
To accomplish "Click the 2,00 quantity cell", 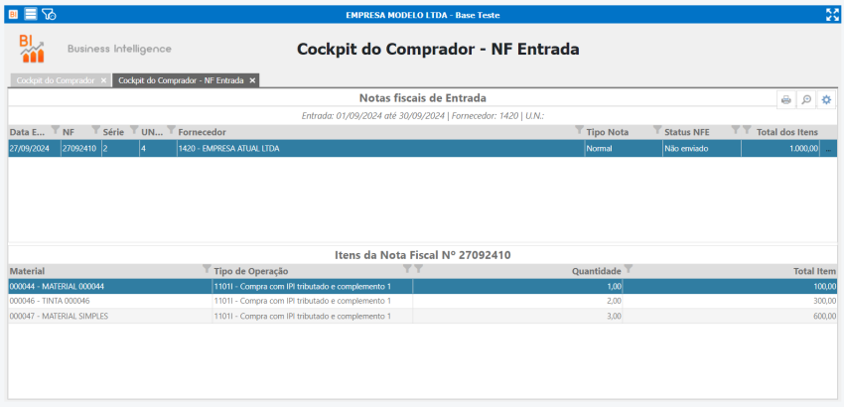I will click(x=517, y=301).
